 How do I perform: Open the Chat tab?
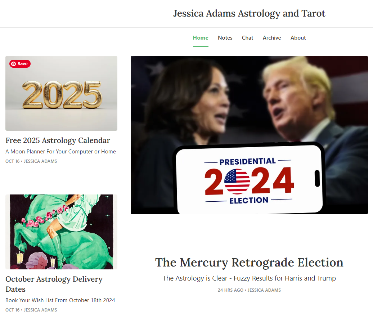[x=247, y=37]
